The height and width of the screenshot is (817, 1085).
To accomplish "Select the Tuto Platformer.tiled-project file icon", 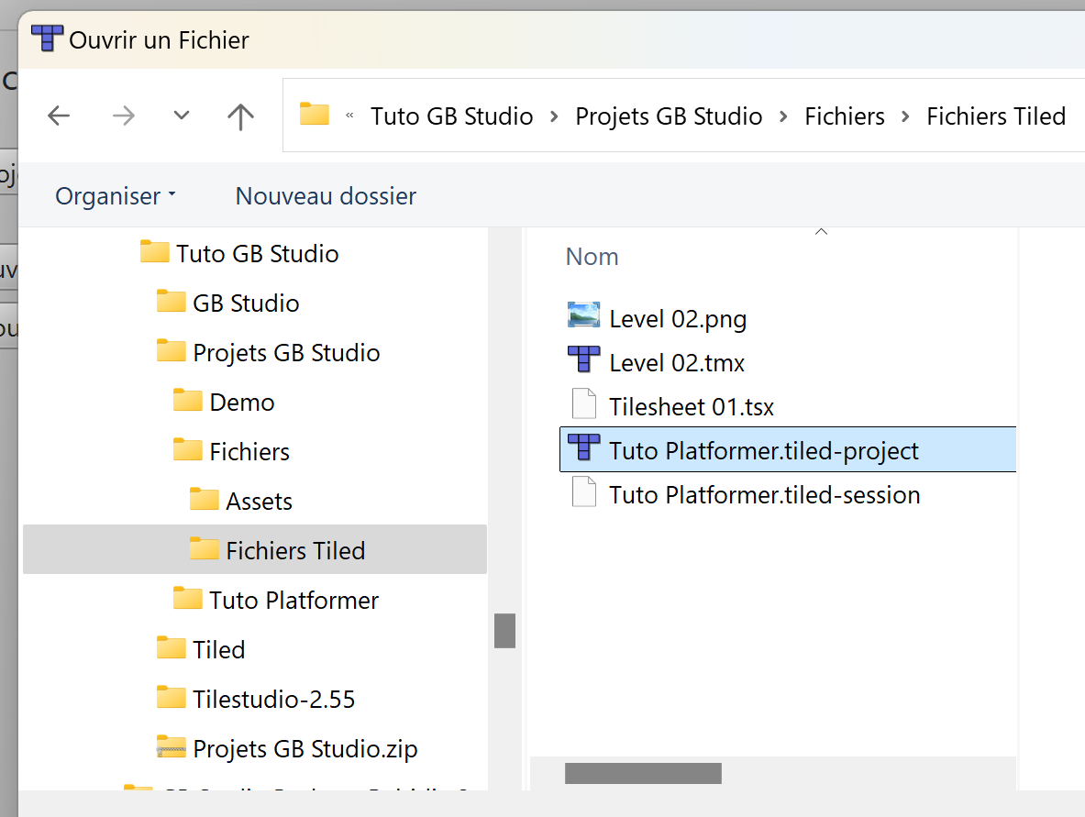I will click(583, 449).
